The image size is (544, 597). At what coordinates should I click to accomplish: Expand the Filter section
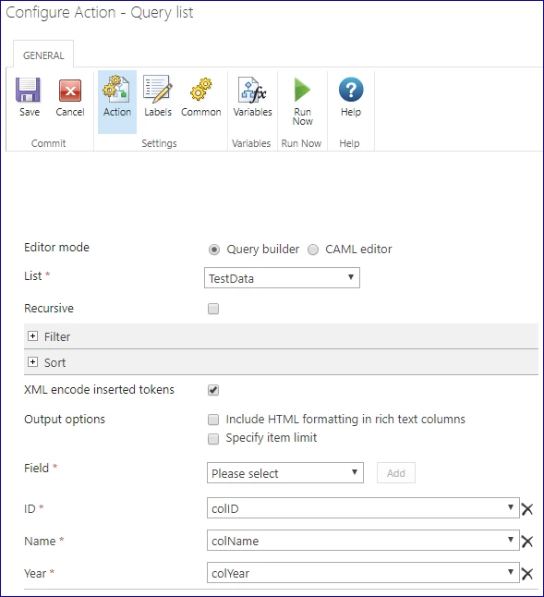pyautogui.click(x=32, y=336)
